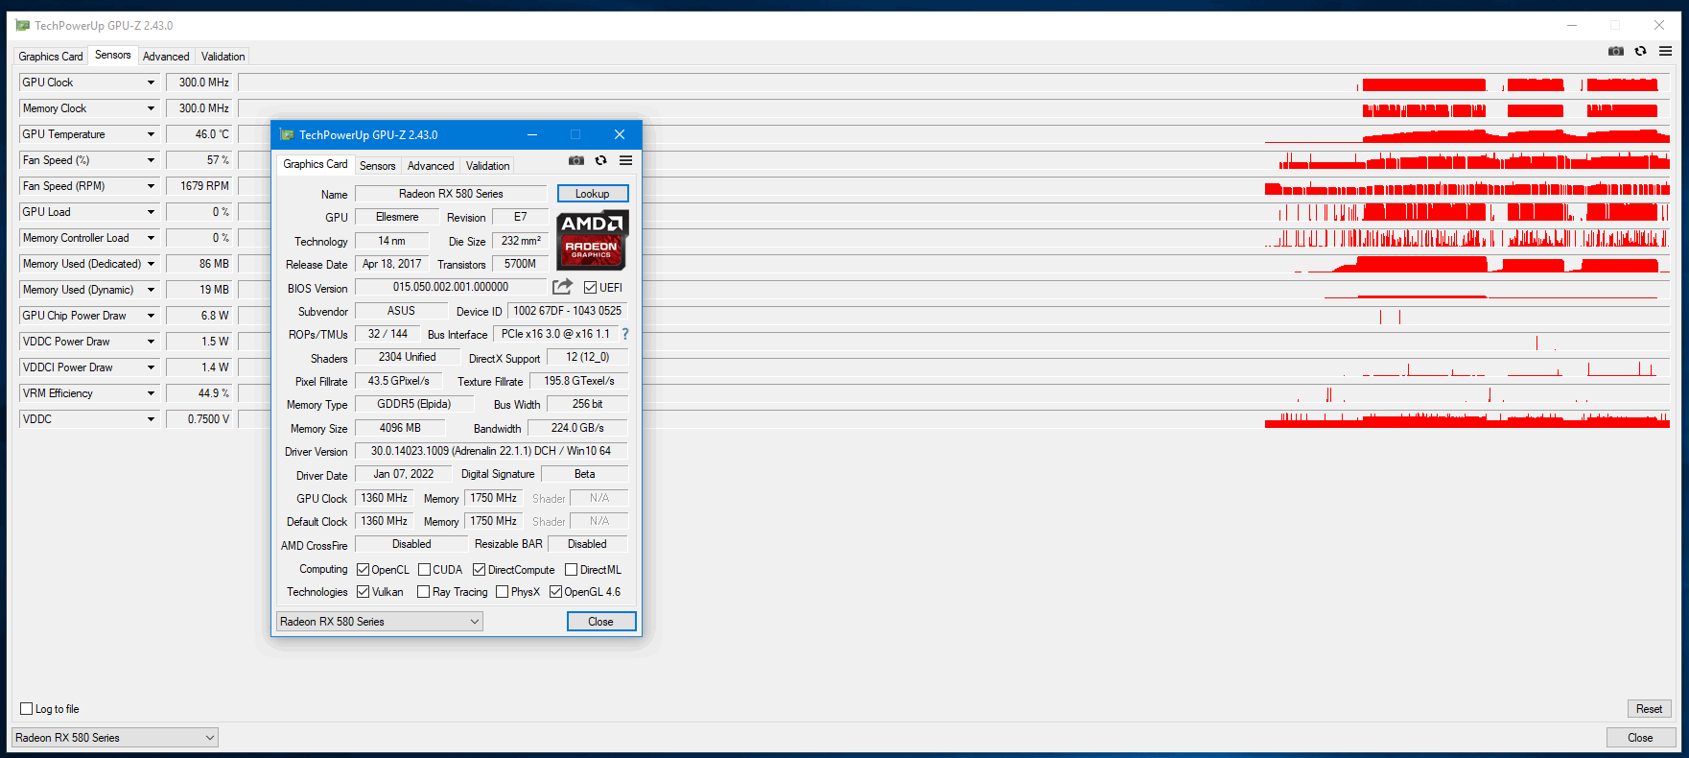1689x758 pixels.
Task: Open the VDDC Power Draw sensor dropdown
Action: tap(151, 342)
